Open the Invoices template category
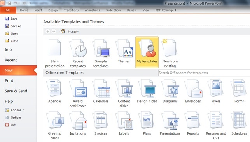The width and height of the screenshot is (250, 142). tap(101, 123)
